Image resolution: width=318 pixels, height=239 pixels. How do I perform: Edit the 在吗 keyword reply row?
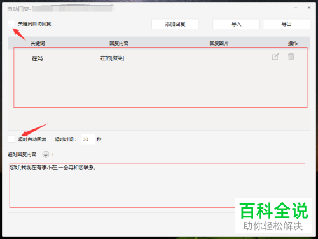[x=275, y=56]
